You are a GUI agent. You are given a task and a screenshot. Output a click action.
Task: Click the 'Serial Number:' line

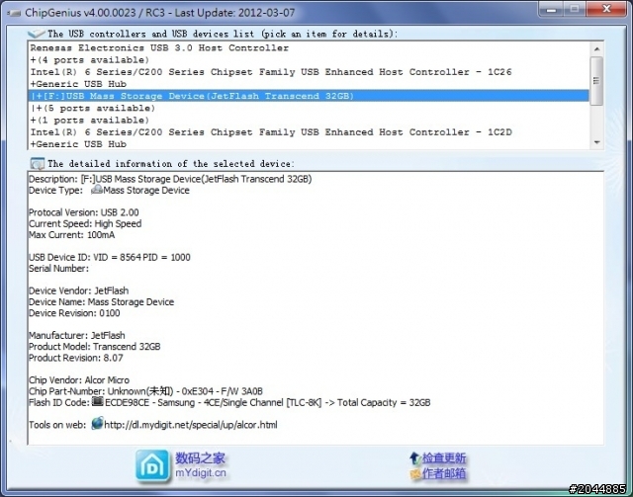click(58, 269)
